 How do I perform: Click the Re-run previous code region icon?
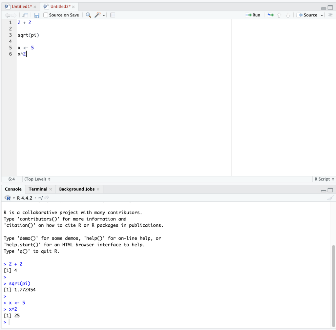270,15
